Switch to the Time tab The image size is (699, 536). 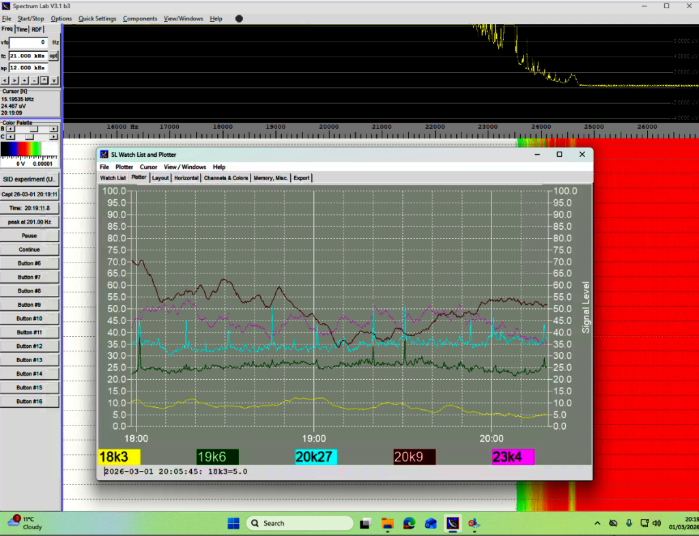pyautogui.click(x=22, y=29)
